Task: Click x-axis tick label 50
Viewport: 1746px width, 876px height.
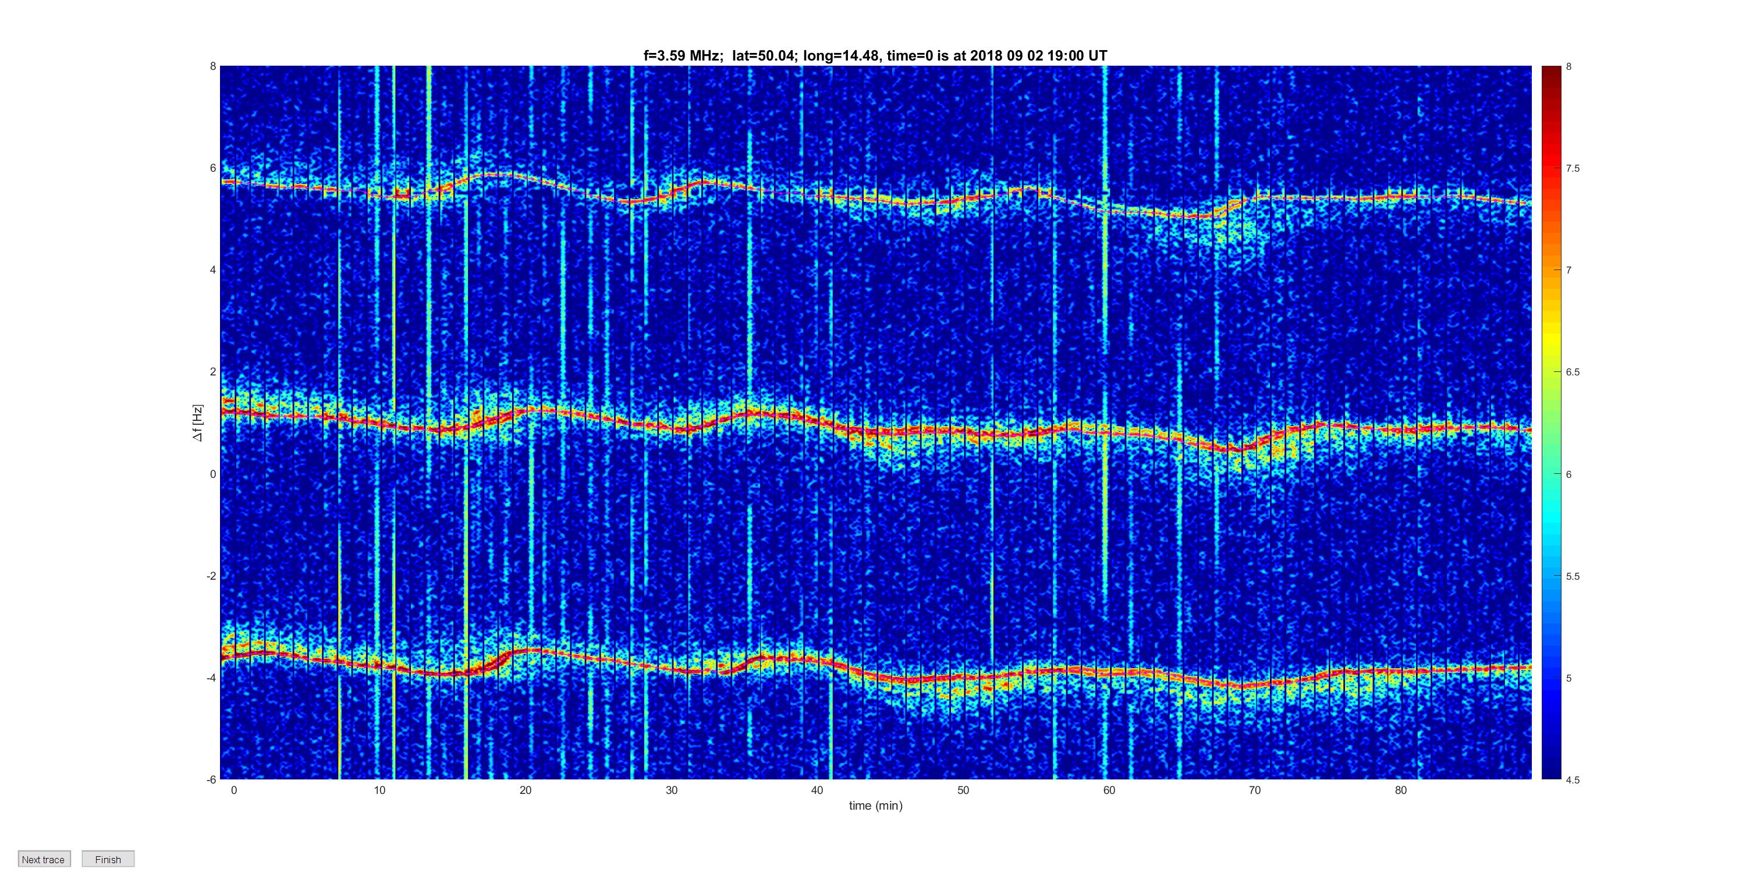Action: (x=963, y=790)
